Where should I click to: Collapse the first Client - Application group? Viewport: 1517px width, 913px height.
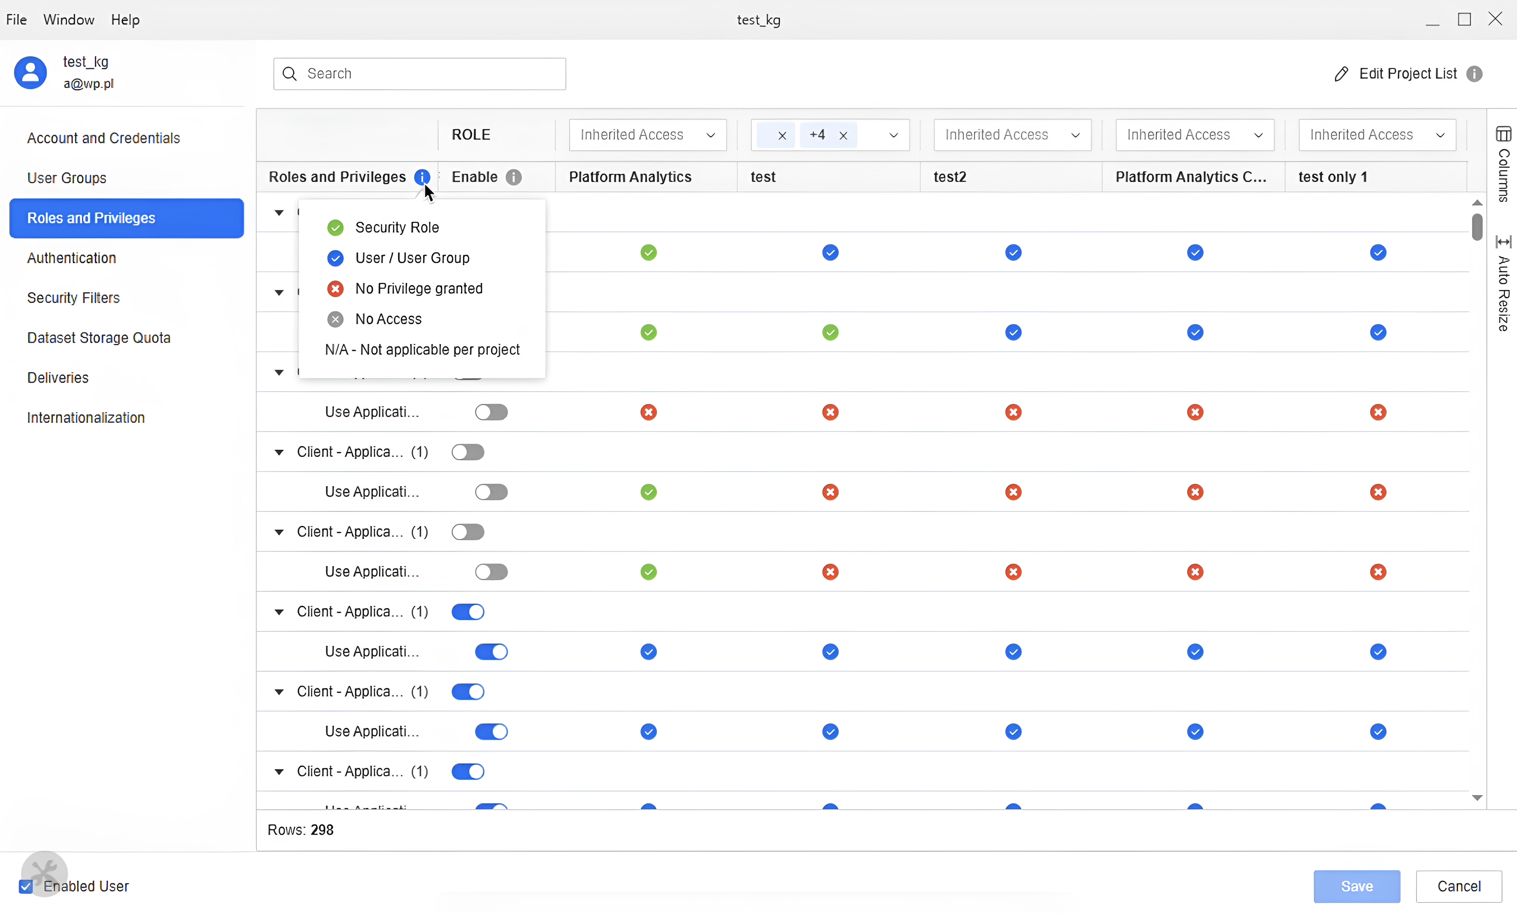coord(279,452)
